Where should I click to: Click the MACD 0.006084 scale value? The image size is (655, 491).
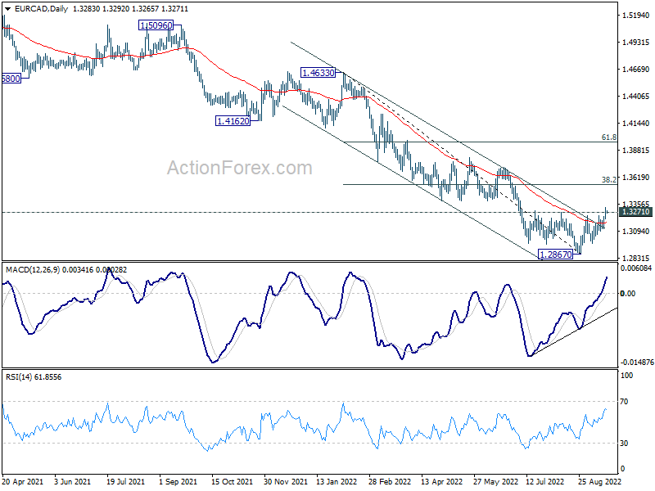pyautogui.click(x=636, y=268)
